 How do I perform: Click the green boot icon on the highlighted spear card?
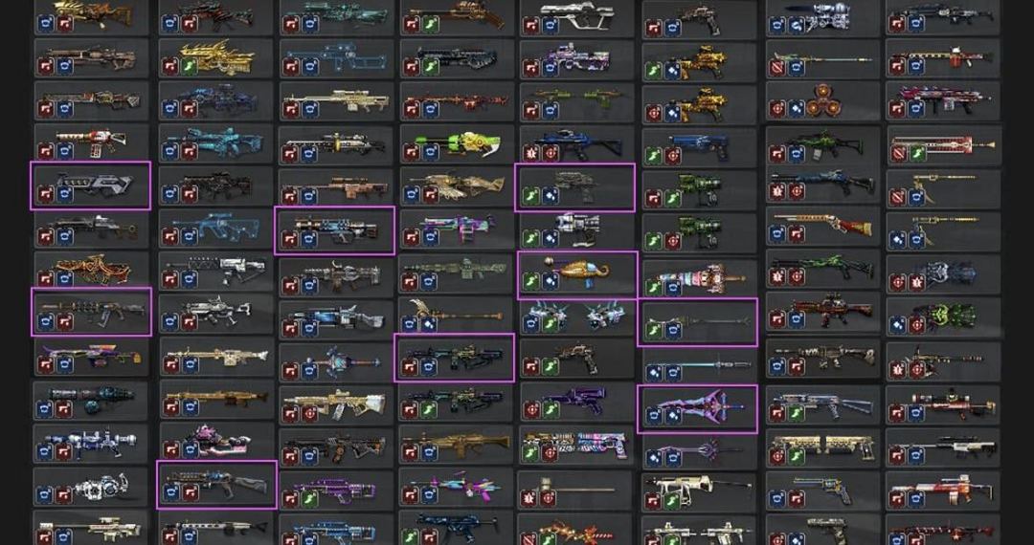(x=653, y=329)
